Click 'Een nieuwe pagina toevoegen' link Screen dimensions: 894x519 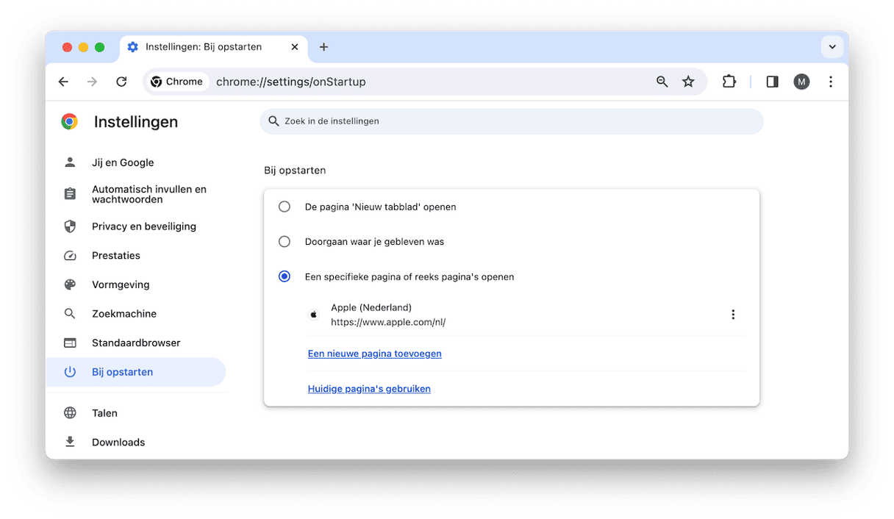pos(374,354)
